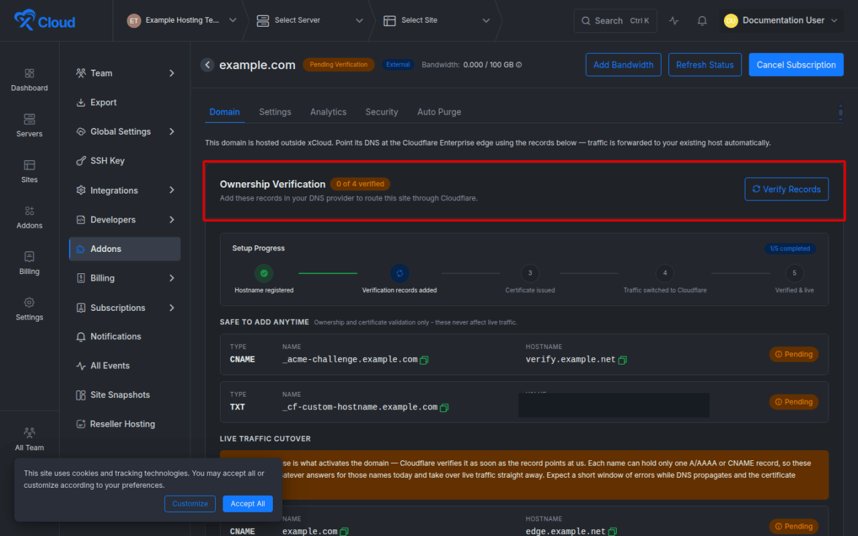Viewport: 858px width, 536px height.
Task: Open the notifications bell in the top bar
Action: 702,21
